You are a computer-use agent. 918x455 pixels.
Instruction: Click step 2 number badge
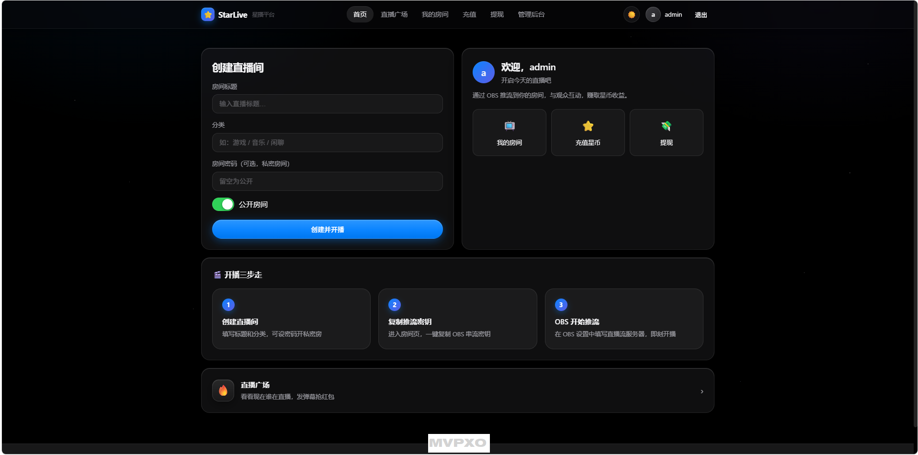[395, 305]
